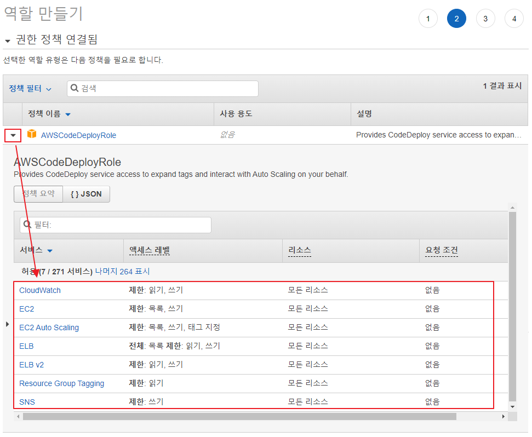Click the 리소스 column header

299,250
